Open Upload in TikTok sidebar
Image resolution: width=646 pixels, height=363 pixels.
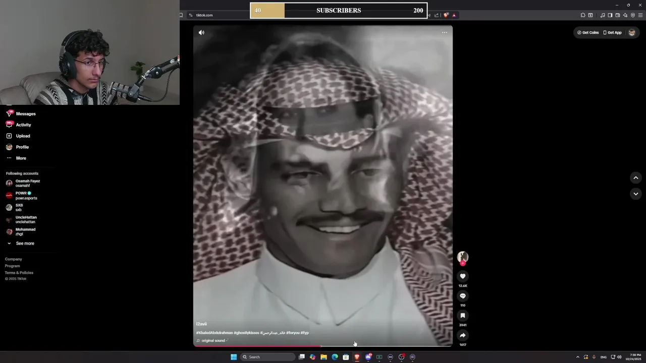pos(18,136)
